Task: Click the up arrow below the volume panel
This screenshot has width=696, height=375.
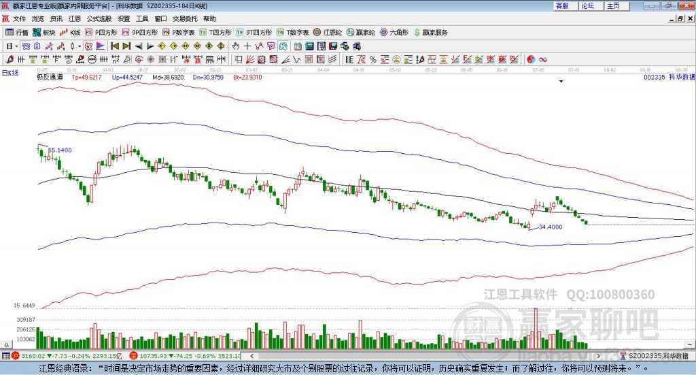Action: [x=7, y=344]
